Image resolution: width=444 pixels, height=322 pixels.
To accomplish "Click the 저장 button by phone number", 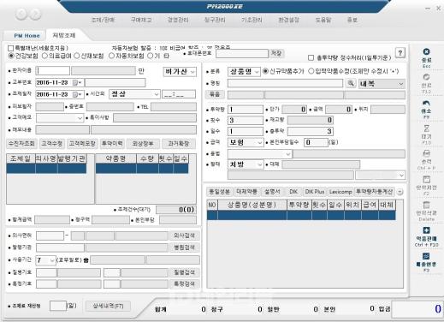I will point(276,53).
